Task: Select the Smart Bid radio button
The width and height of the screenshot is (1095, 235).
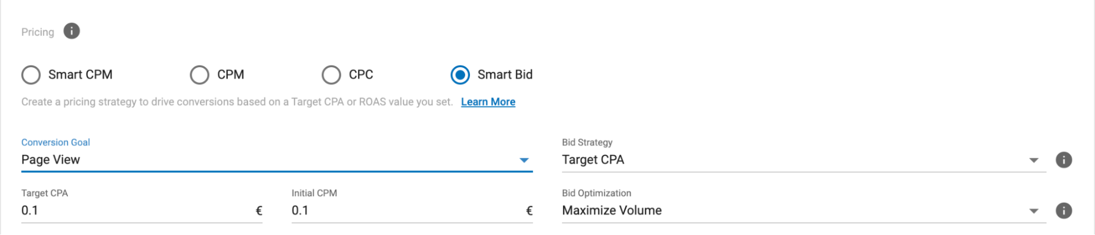Action: [460, 75]
